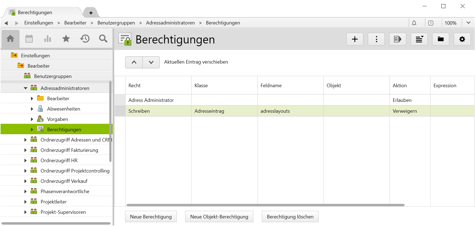Open favorites with the star icon
The width and height of the screenshot is (475, 226).
click(66, 39)
